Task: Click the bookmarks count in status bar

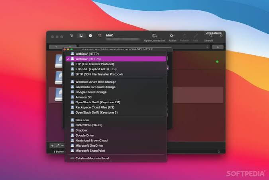Action: coord(59,151)
